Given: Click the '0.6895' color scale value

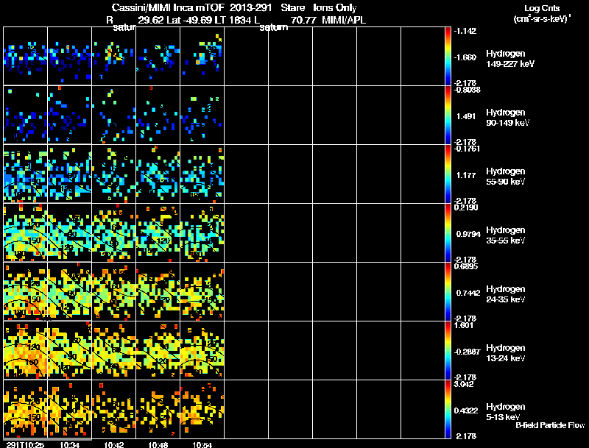Looking at the screenshot, I should click(466, 266).
